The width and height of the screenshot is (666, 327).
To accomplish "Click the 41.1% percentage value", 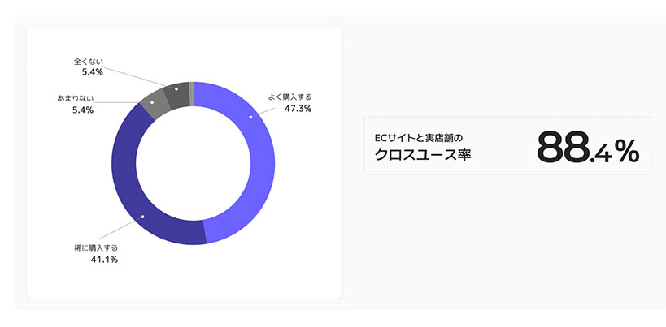I will [104, 260].
